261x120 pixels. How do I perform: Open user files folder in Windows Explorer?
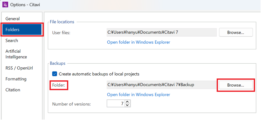click(138, 42)
